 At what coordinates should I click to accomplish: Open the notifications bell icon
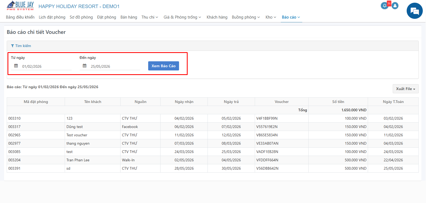(x=385, y=6)
